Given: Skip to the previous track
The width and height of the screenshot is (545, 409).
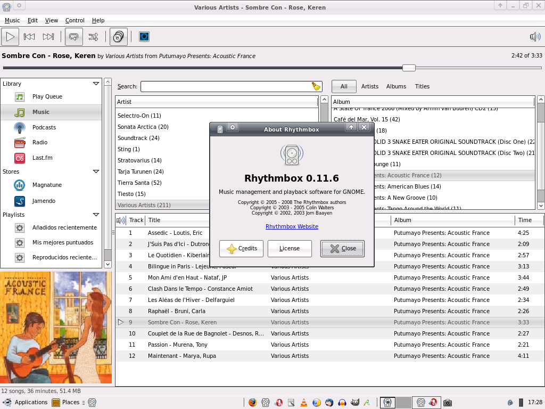Looking at the screenshot, I should [x=29, y=37].
